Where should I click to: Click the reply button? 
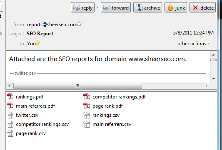pyautogui.click(x=83, y=7)
